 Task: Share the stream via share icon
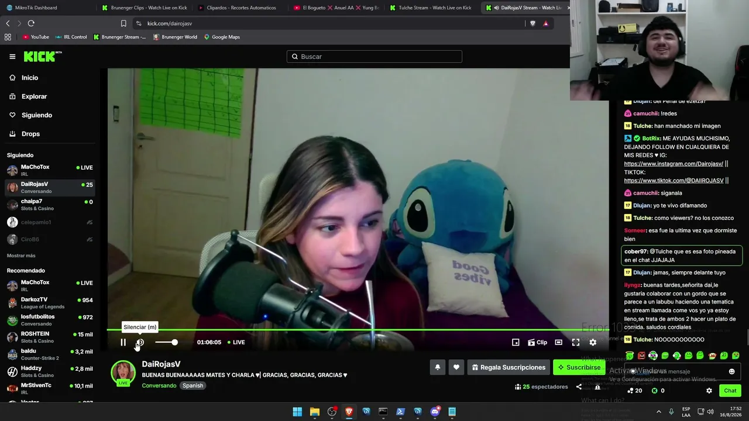[x=579, y=387]
